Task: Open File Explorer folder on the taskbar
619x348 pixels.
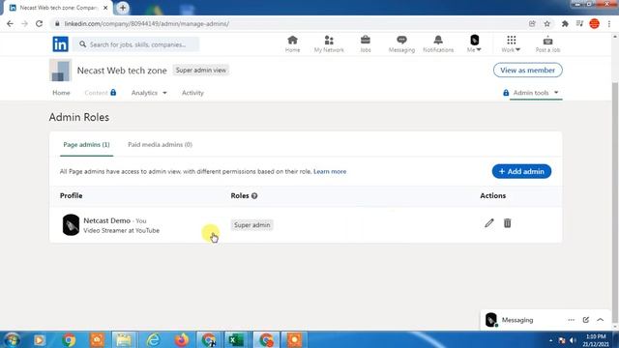Action: pyautogui.click(x=124, y=340)
